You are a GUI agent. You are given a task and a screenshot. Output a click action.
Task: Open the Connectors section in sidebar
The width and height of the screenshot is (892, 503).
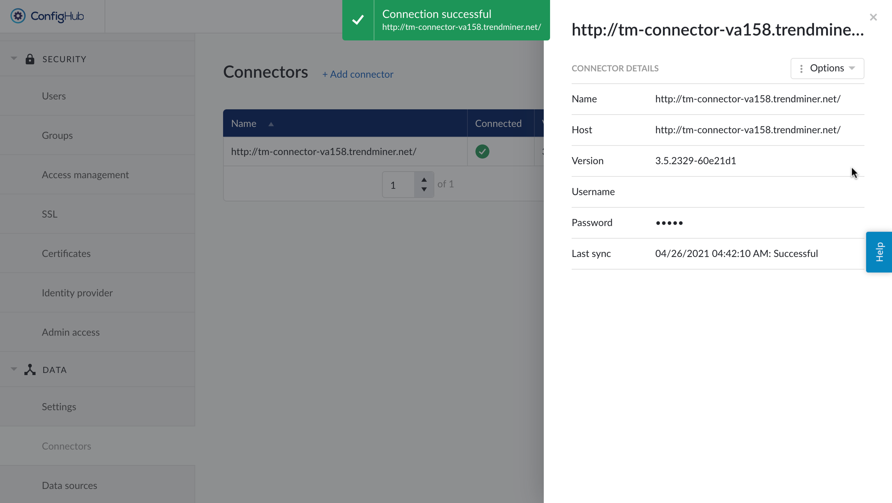pyautogui.click(x=66, y=446)
